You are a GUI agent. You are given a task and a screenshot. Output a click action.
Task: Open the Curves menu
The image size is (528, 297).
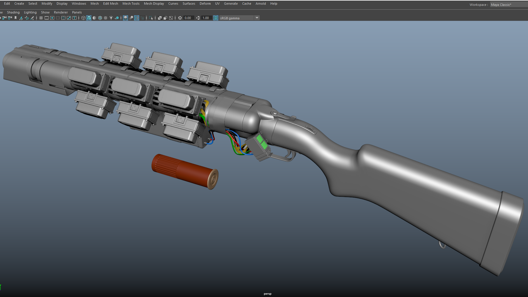coord(173,4)
